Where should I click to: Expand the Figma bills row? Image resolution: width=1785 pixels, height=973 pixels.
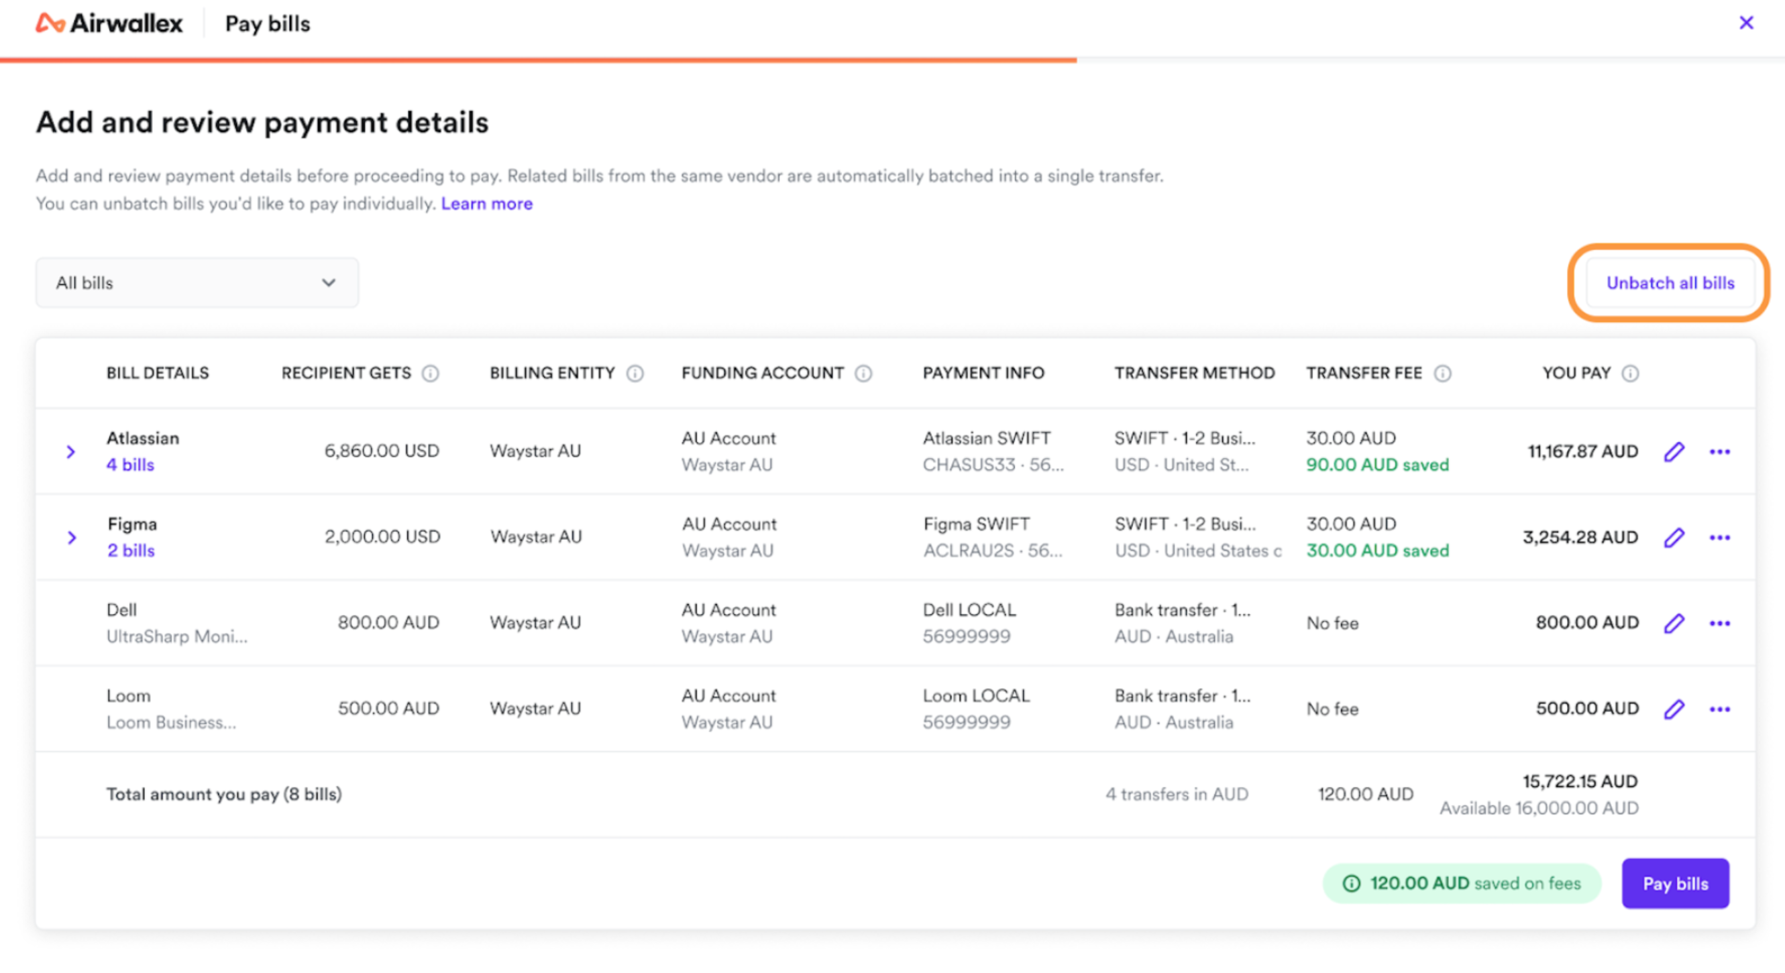[71, 537]
